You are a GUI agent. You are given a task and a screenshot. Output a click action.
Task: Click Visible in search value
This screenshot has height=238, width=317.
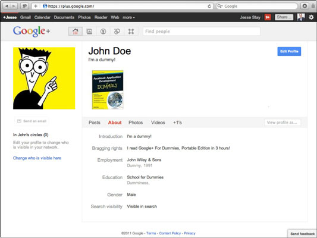(142, 206)
